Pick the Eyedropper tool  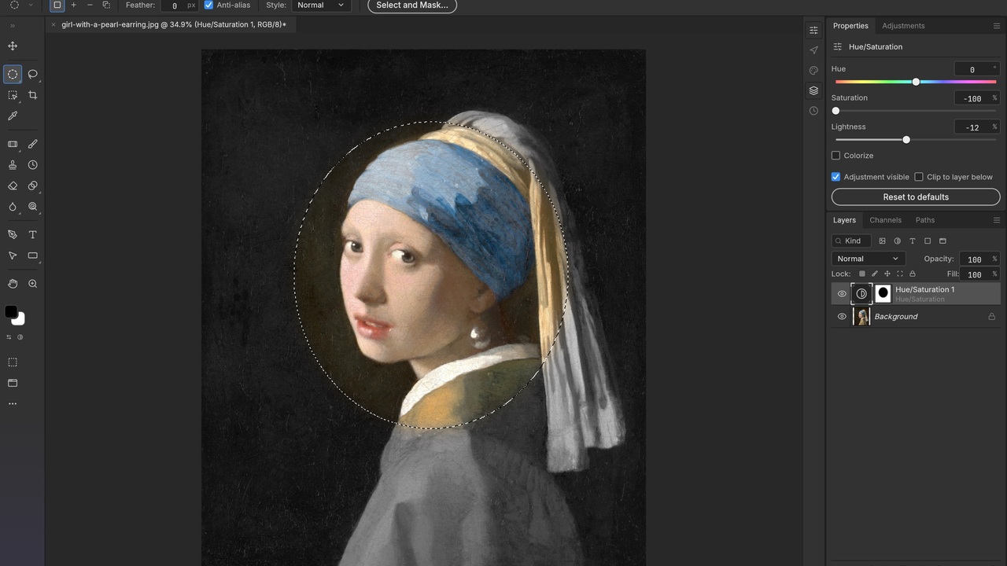(x=13, y=116)
